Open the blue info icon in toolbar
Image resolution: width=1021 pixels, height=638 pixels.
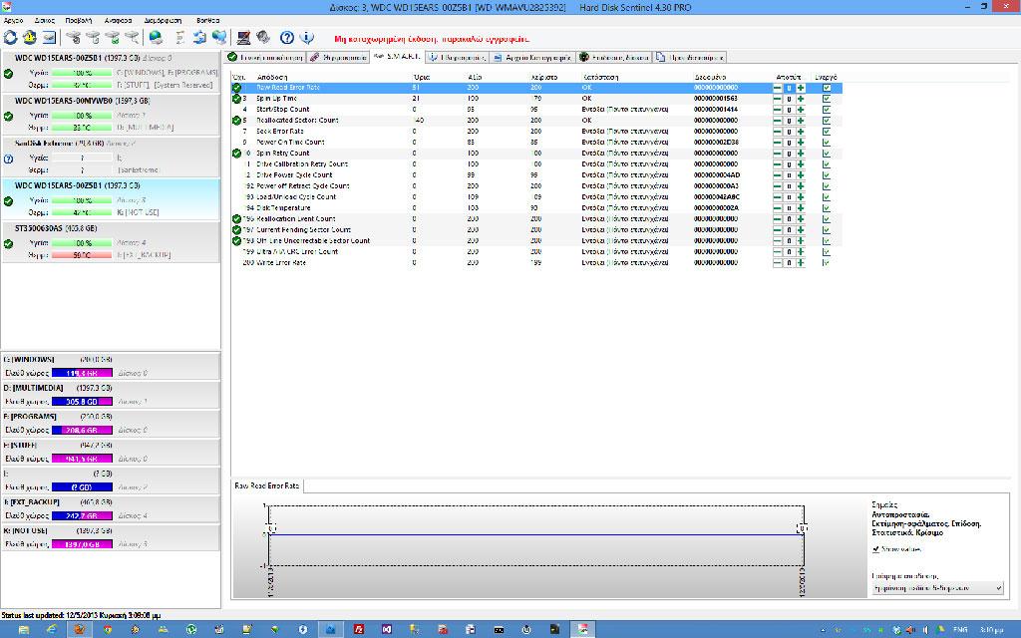coord(305,38)
